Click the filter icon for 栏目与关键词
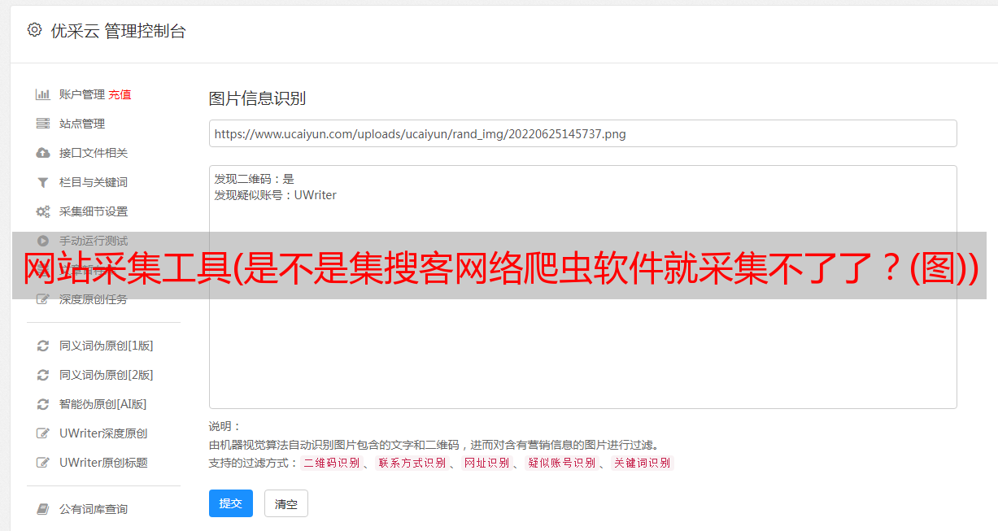The width and height of the screenshot is (998, 531). tap(43, 182)
